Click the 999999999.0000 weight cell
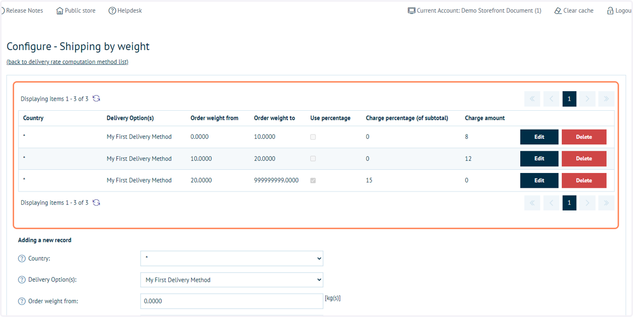This screenshot has width=633, height=317. click(276, 180)
